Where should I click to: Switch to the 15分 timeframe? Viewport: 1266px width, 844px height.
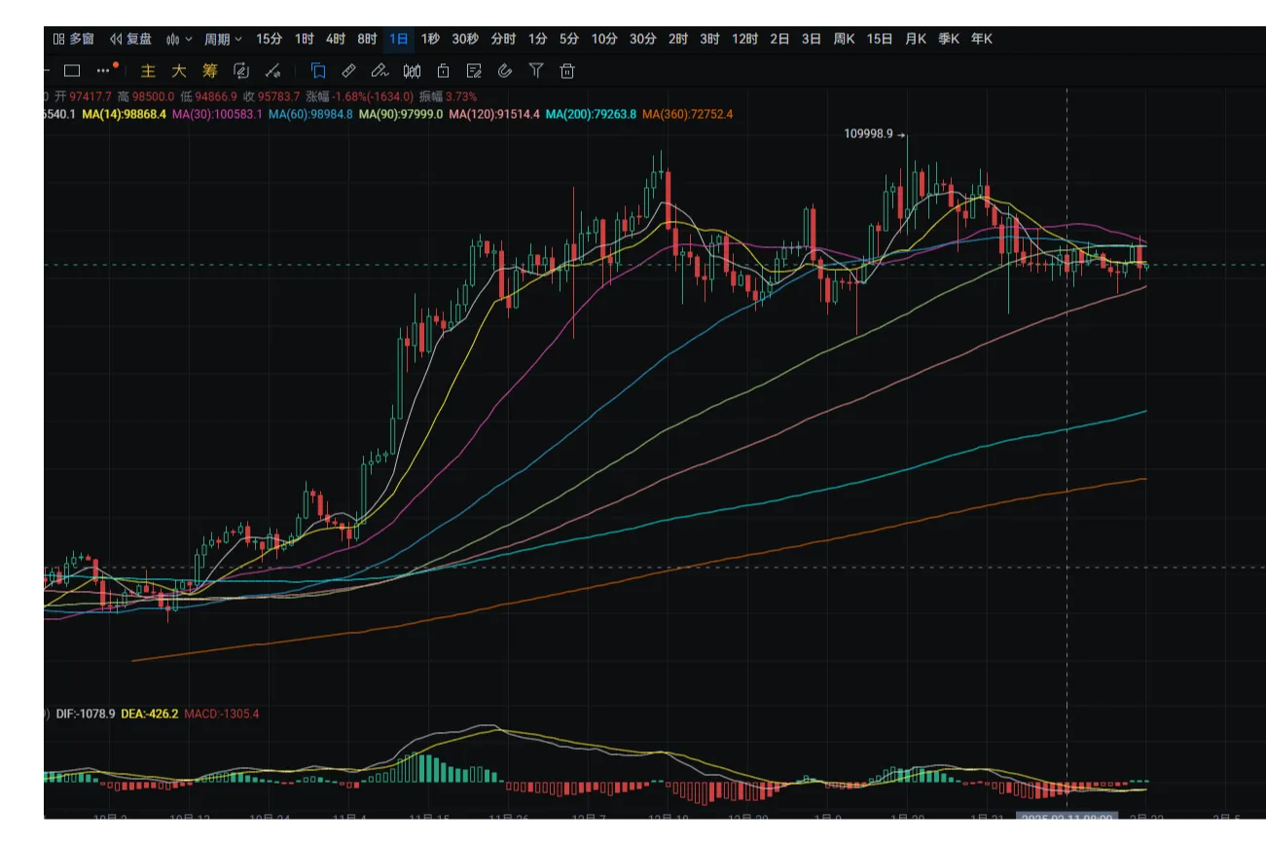pos(270,39)
